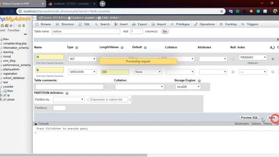Screen dimensions: 279x157
Task: Open Attributes dropdown for ip row
Action: [213, 72]
